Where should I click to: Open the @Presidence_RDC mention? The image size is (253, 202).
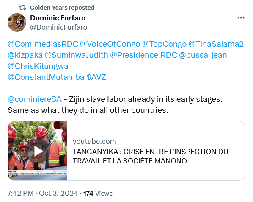click(143, 55)
